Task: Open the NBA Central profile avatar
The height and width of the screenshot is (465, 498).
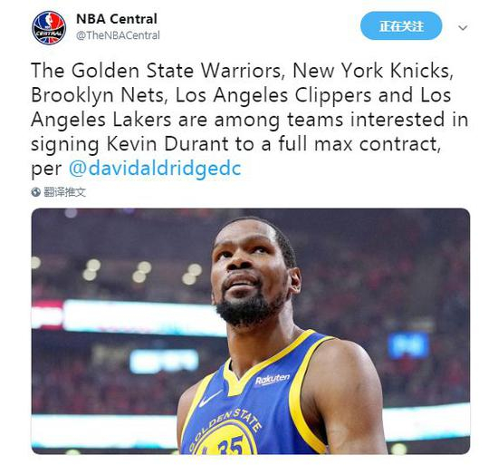Action: [49, 28]
